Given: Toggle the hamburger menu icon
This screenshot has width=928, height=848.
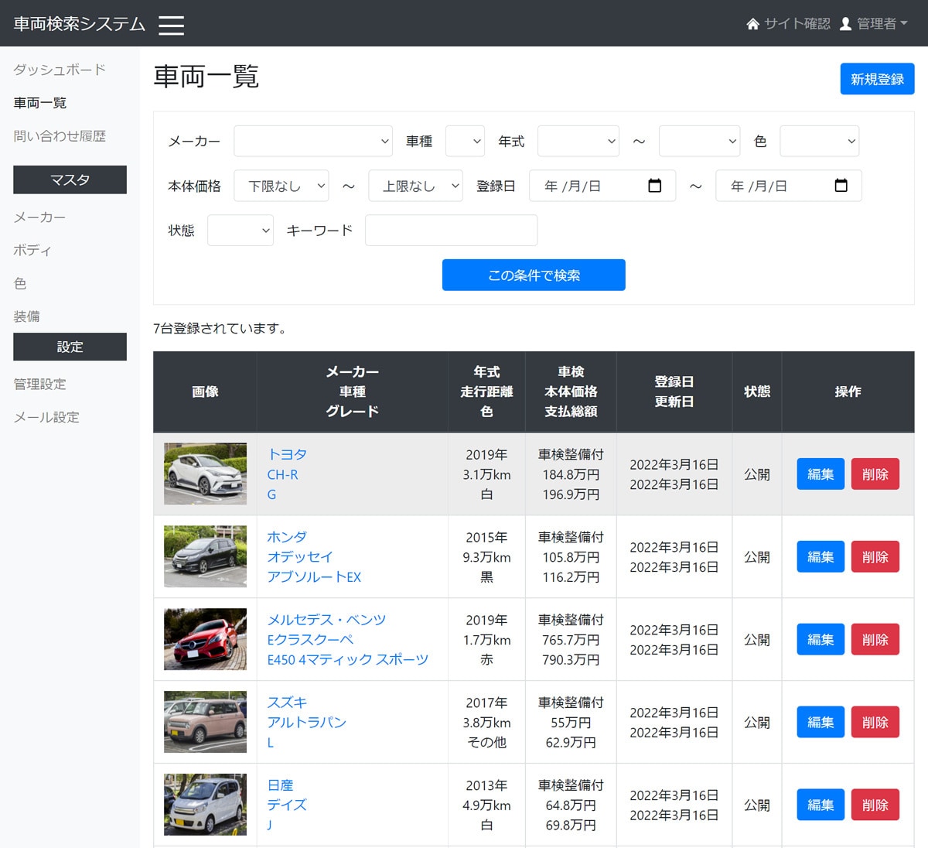Looking at the screenshot, I should point(171,25).
